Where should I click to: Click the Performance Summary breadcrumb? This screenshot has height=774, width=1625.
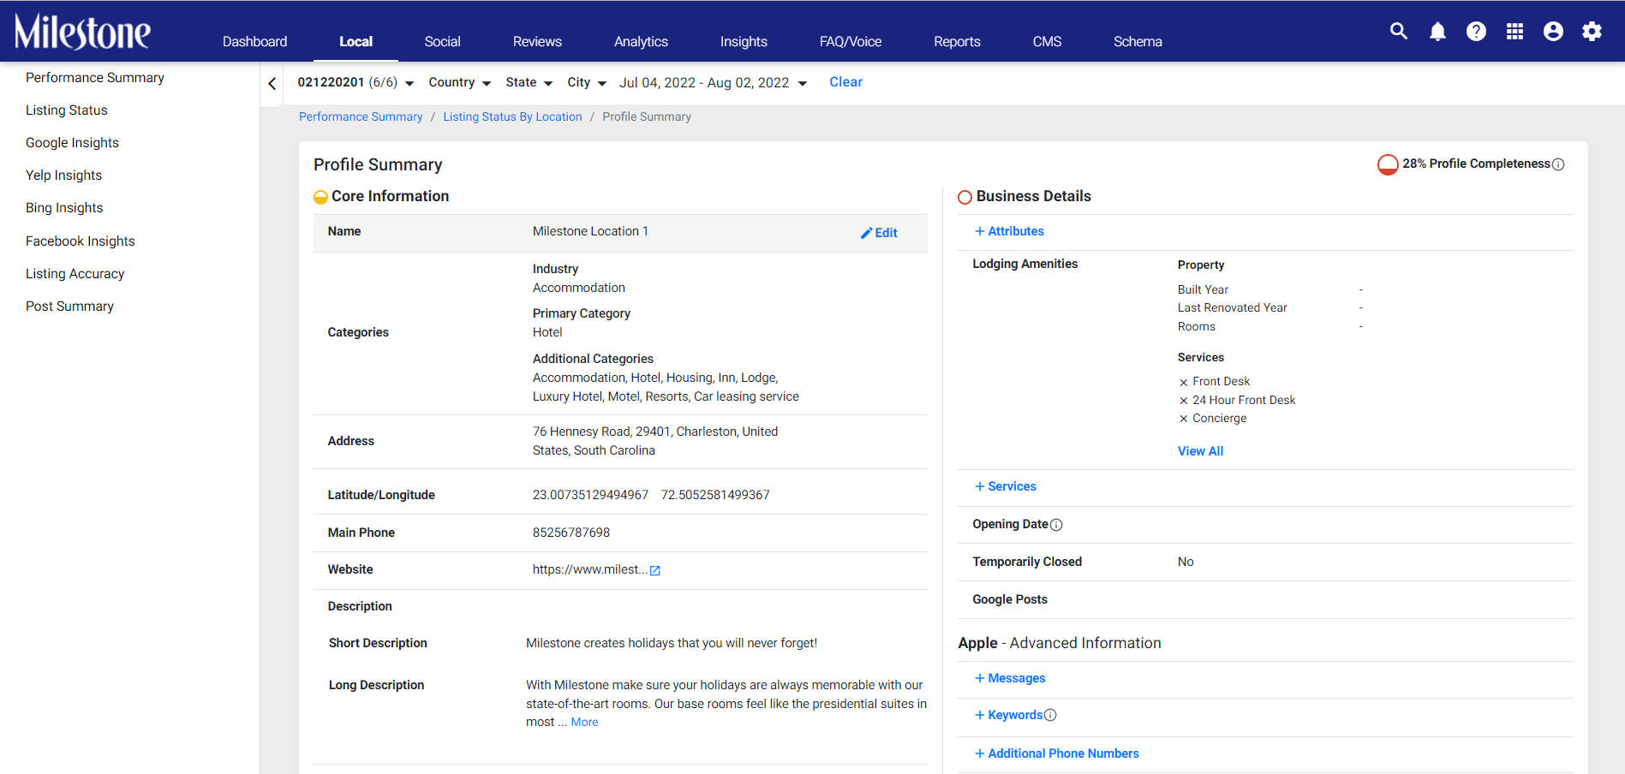pos(361,116)
